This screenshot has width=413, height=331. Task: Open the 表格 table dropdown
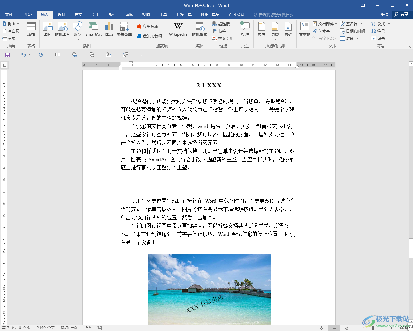pos(31,31)
